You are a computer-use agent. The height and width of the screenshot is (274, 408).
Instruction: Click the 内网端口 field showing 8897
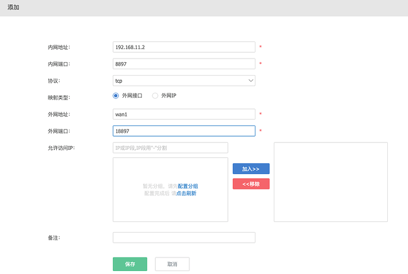coord(183,64)
